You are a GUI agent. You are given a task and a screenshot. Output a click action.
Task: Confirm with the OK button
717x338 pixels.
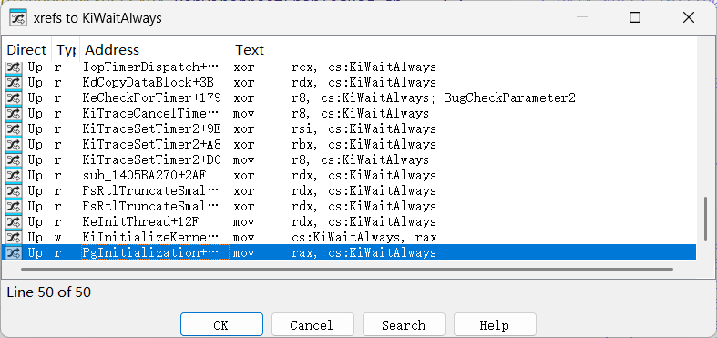tap(221, 325)
